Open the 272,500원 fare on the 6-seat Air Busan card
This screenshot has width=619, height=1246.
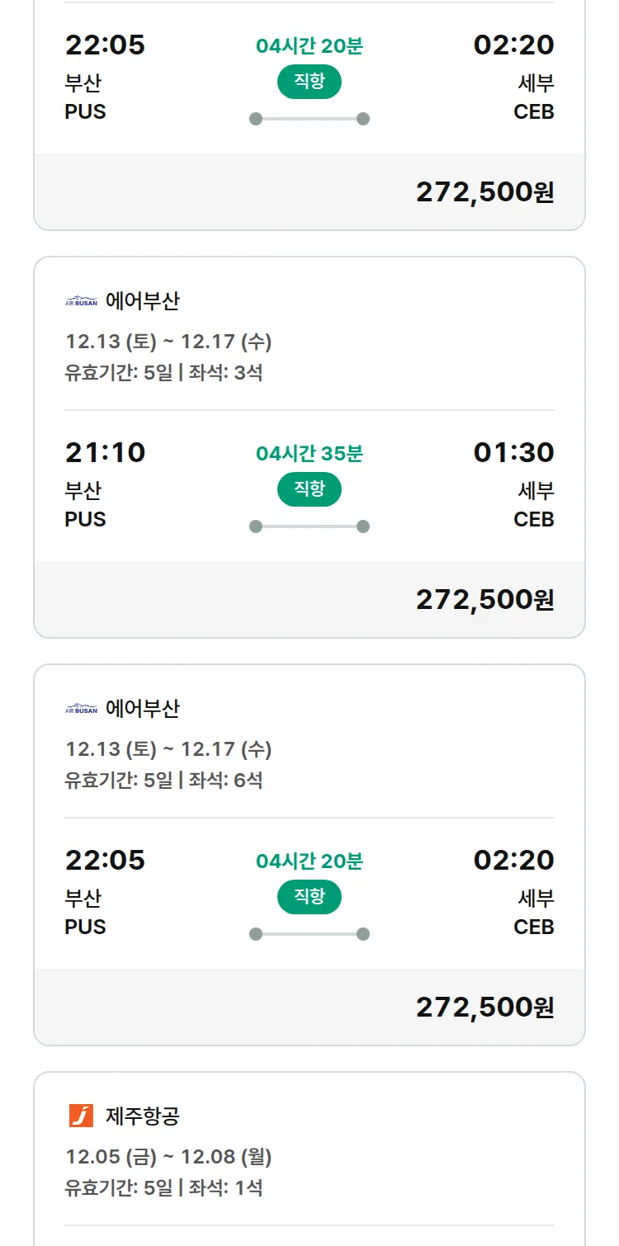tap(484, 1008)
